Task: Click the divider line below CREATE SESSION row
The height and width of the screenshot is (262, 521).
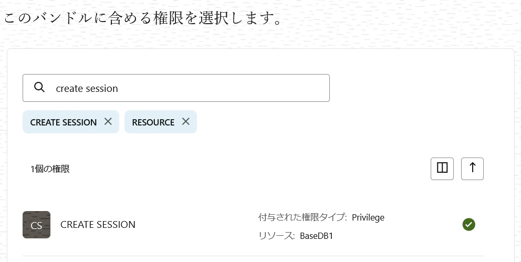Action: [253, 256]
